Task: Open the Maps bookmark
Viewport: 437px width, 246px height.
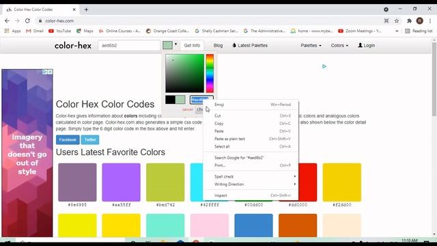Action: 85,31
